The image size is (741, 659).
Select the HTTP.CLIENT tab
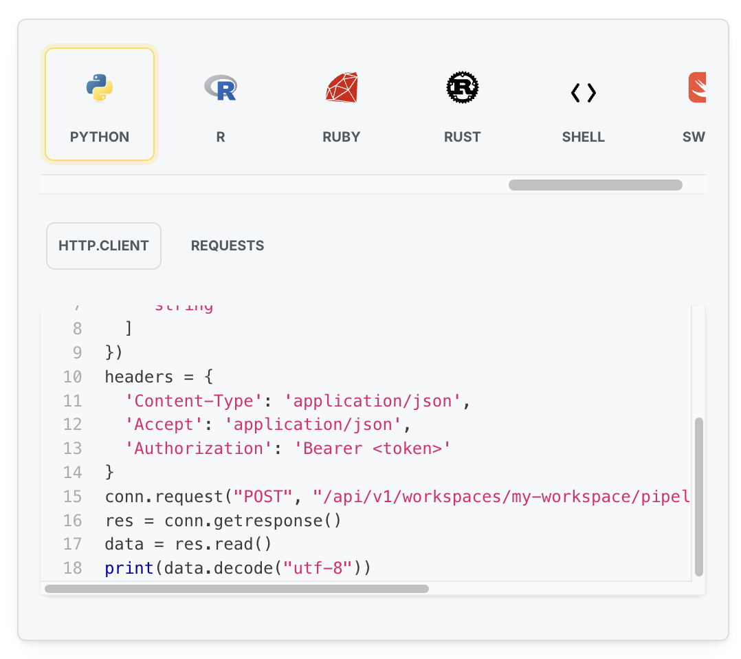(103, 246)
